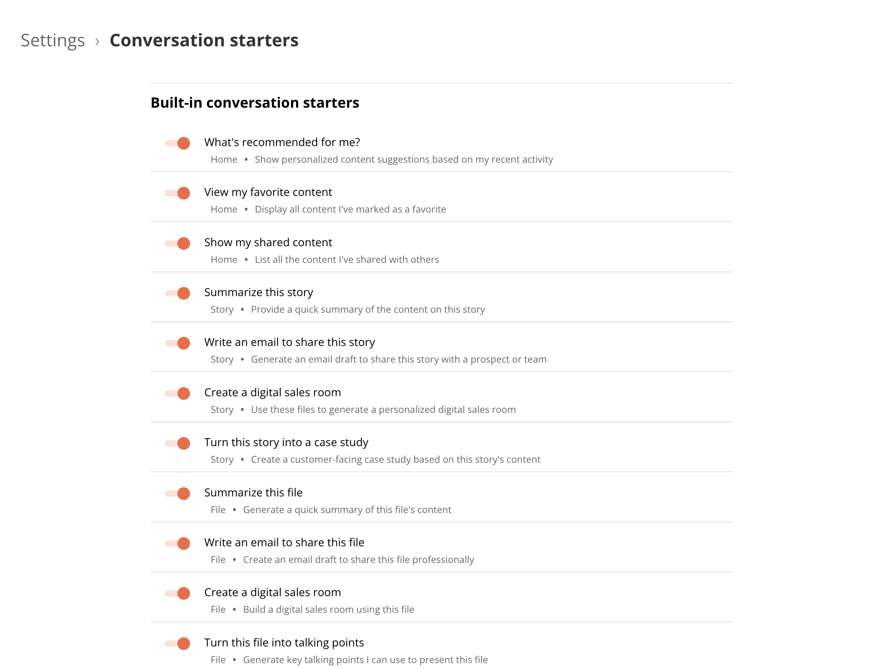The width and height of the screenshot is (875, 669).
Task: Go back to Settings via breadcrumb
Action: [x=53, y=41]
